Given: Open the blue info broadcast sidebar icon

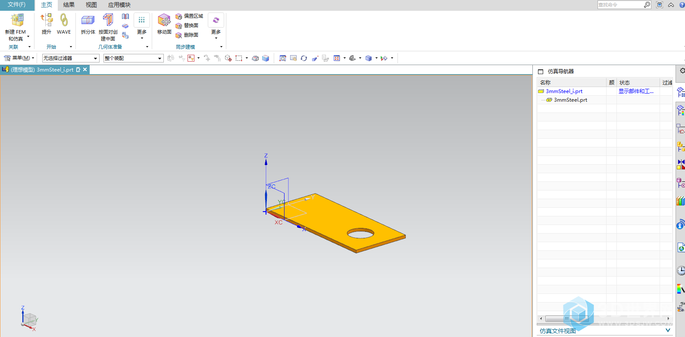Looking at the screenshot, I should pyautogui.click(x=681, y=225).
